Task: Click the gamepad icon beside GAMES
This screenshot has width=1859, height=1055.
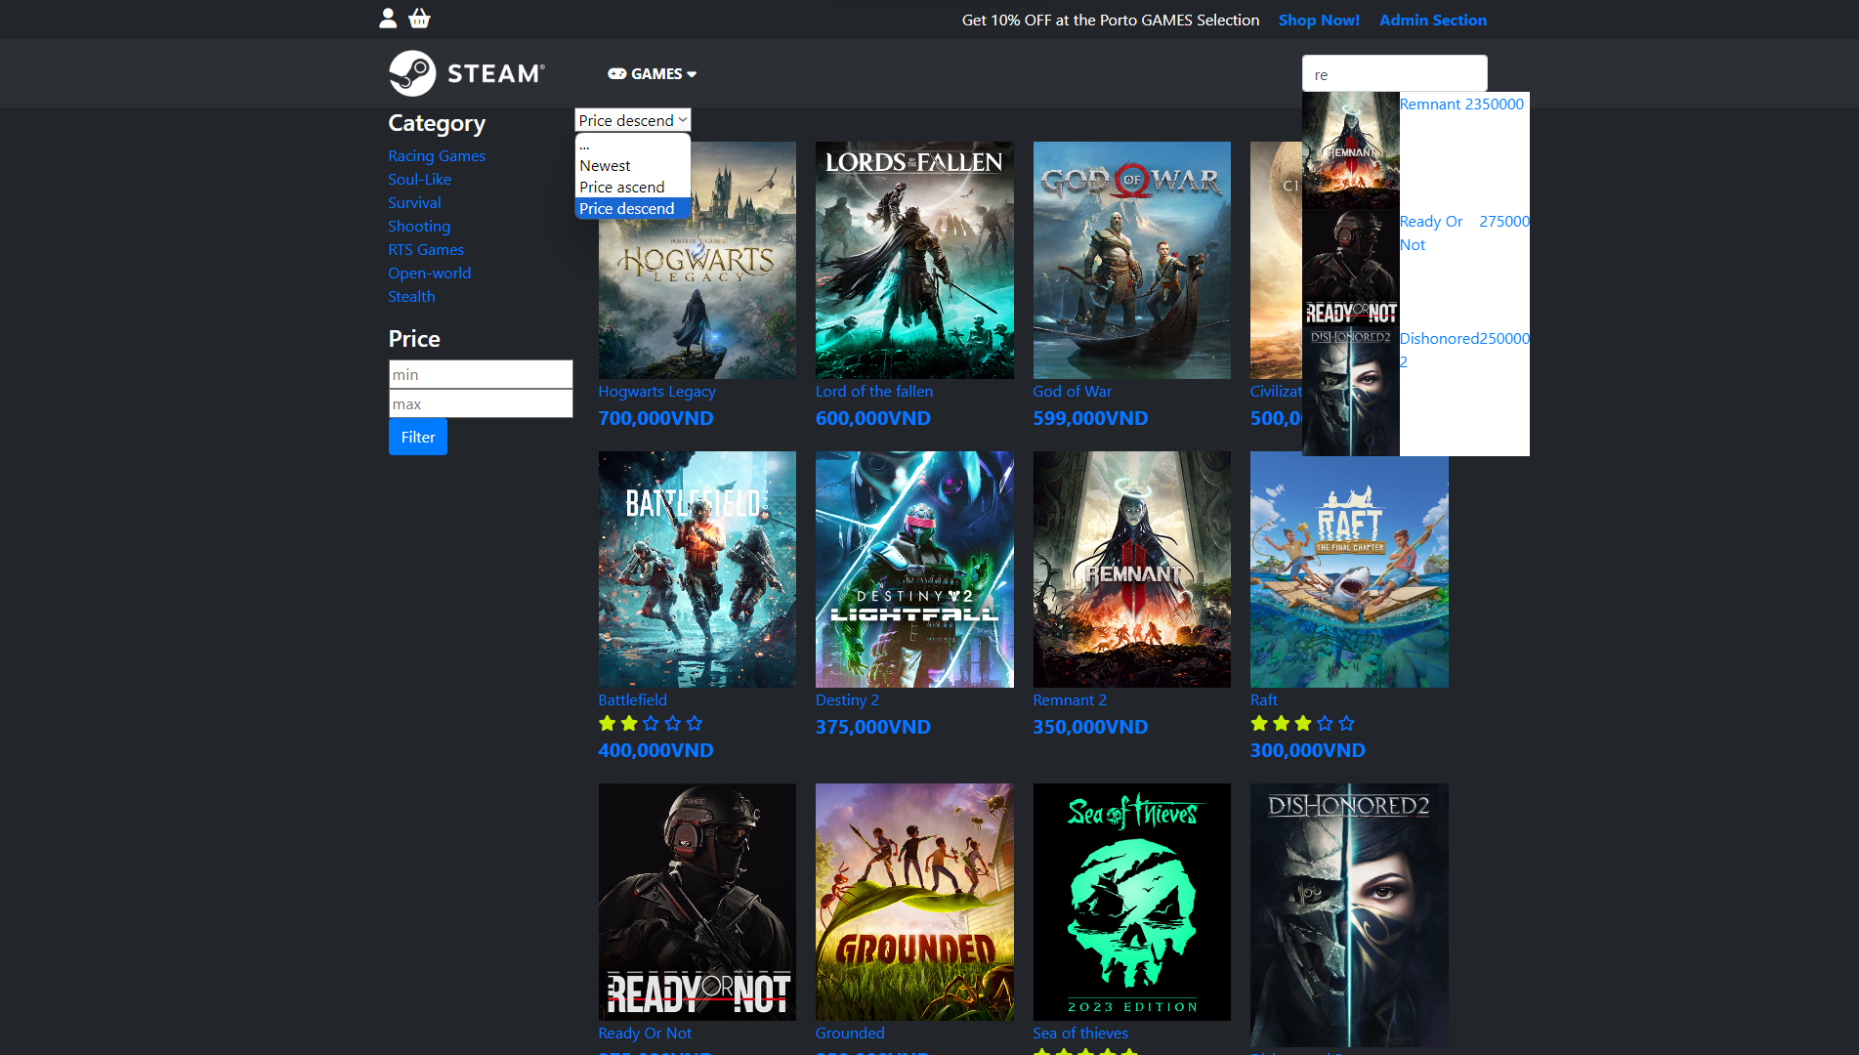Action: (x=616, y=74)
